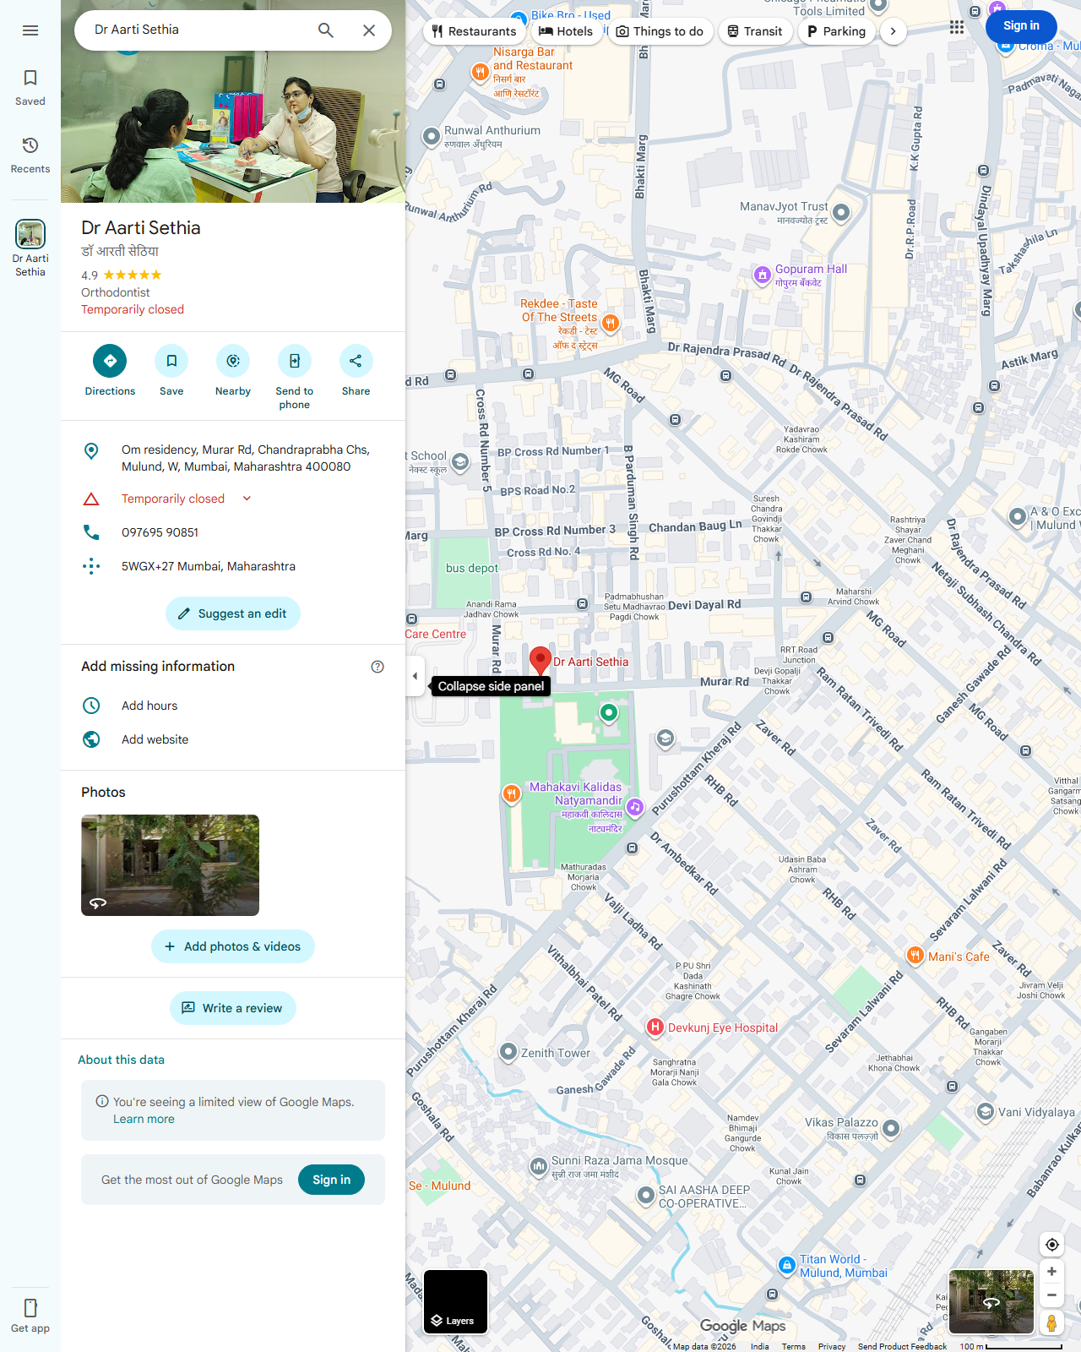Zoom out on the map
Viewport: 1081px width, 1352px height.
[x=1051, y=1295]
